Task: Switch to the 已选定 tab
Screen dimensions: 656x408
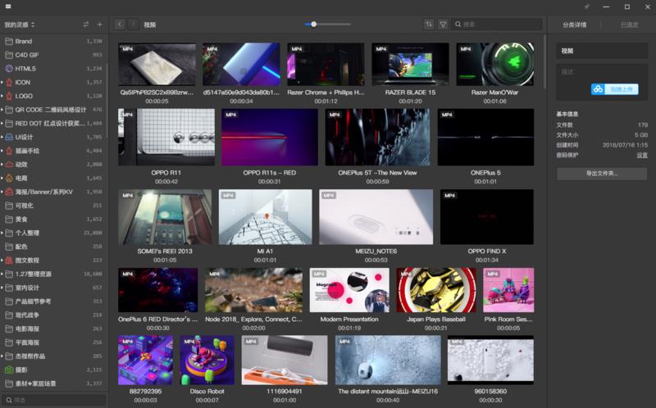Action: point(629,25)
